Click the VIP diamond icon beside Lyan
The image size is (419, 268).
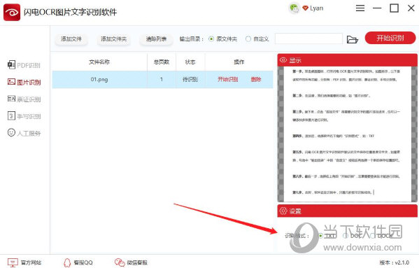coord(305,8)
